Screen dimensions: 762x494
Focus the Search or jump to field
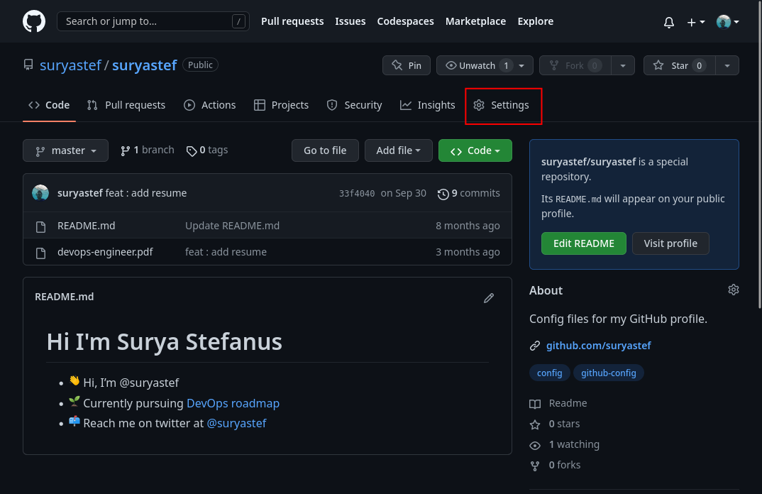[x=153, y=21]
